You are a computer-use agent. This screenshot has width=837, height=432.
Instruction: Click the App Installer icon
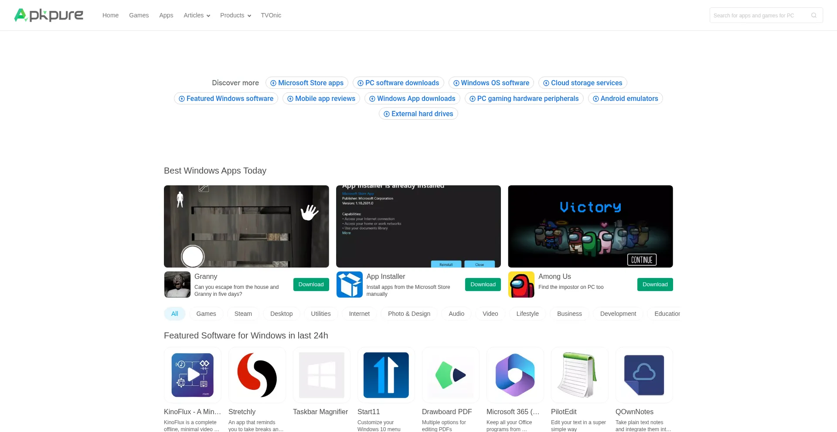[x=350, y=284]
